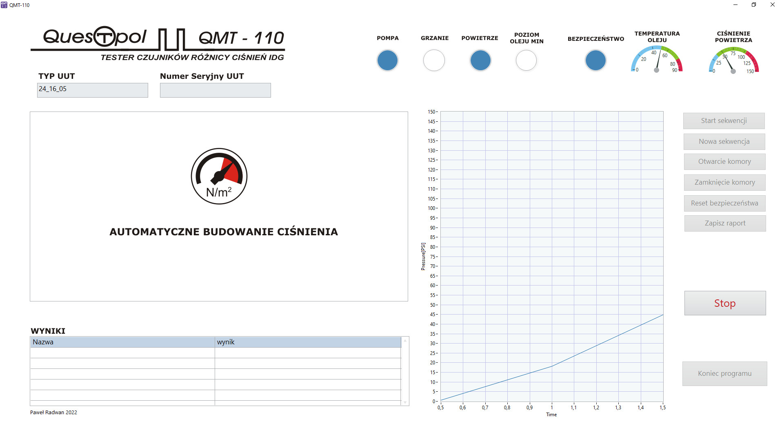Viewport: 782px width, 424px height.
Task: Click the Numer Seryjny UUT input field
Action: pos(215,90)
